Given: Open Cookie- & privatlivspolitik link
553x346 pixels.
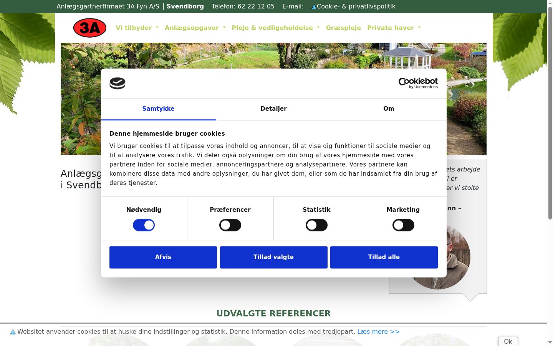Looking at the screenshot, I should pos(356,7).
